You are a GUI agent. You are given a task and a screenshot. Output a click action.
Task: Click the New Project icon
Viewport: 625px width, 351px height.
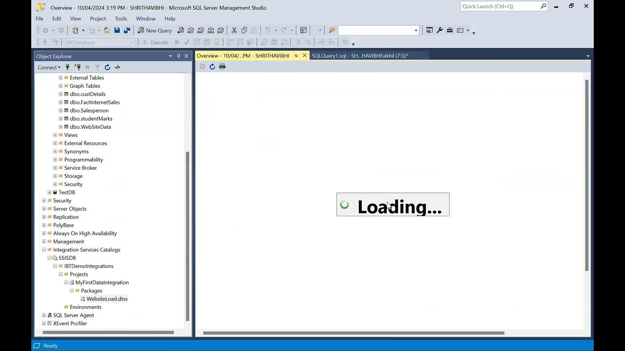[75, 30]
